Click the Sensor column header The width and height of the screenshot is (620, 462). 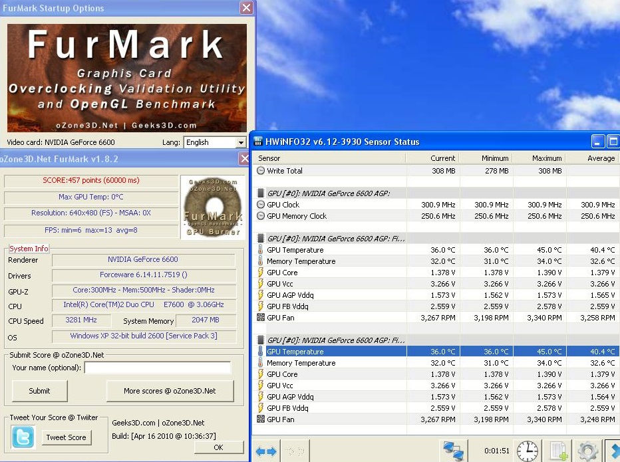(329, 158)
